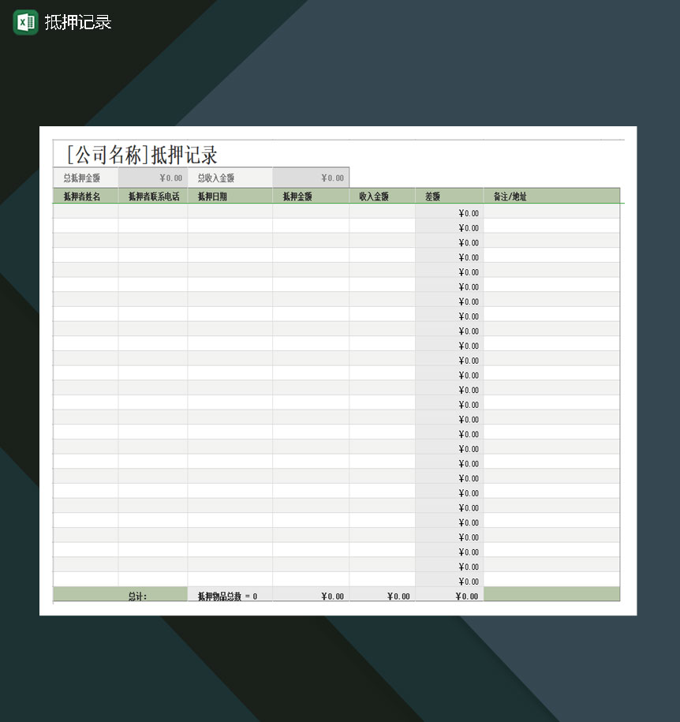Click the first empty 抵押者姓名 data cell
This screenshot has height=722, width=680.
tap(84, 212)
